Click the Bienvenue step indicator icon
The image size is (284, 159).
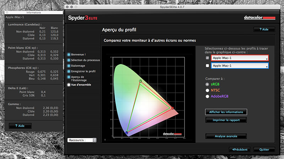(x=69, y=55)
